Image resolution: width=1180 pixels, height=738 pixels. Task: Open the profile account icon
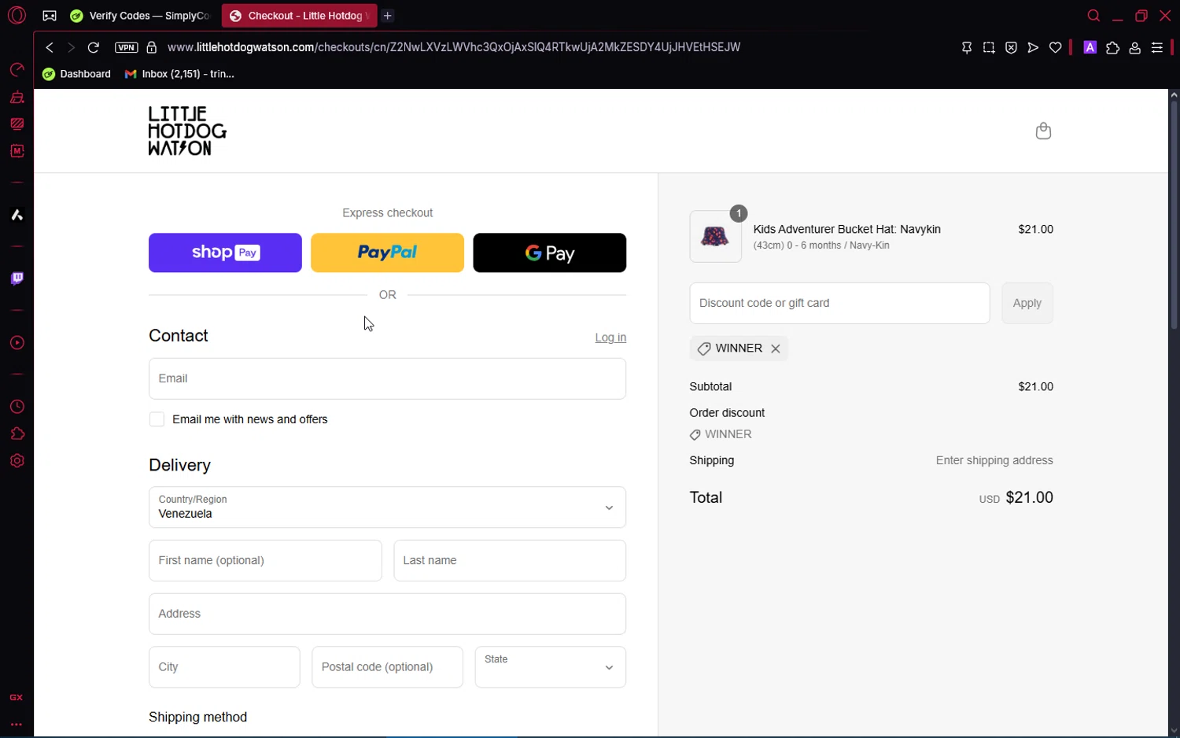pos(1134,47)
